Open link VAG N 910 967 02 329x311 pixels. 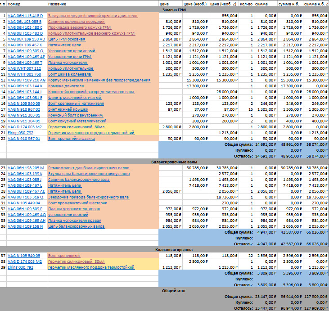24,109
